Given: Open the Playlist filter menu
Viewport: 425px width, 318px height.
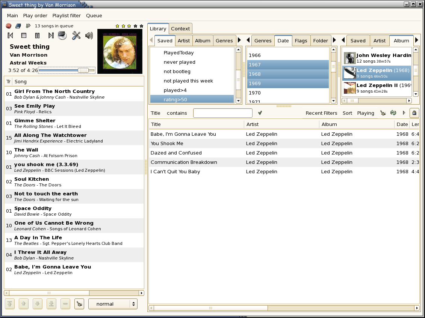Looking at the screenshot, I should click(67, 16).
